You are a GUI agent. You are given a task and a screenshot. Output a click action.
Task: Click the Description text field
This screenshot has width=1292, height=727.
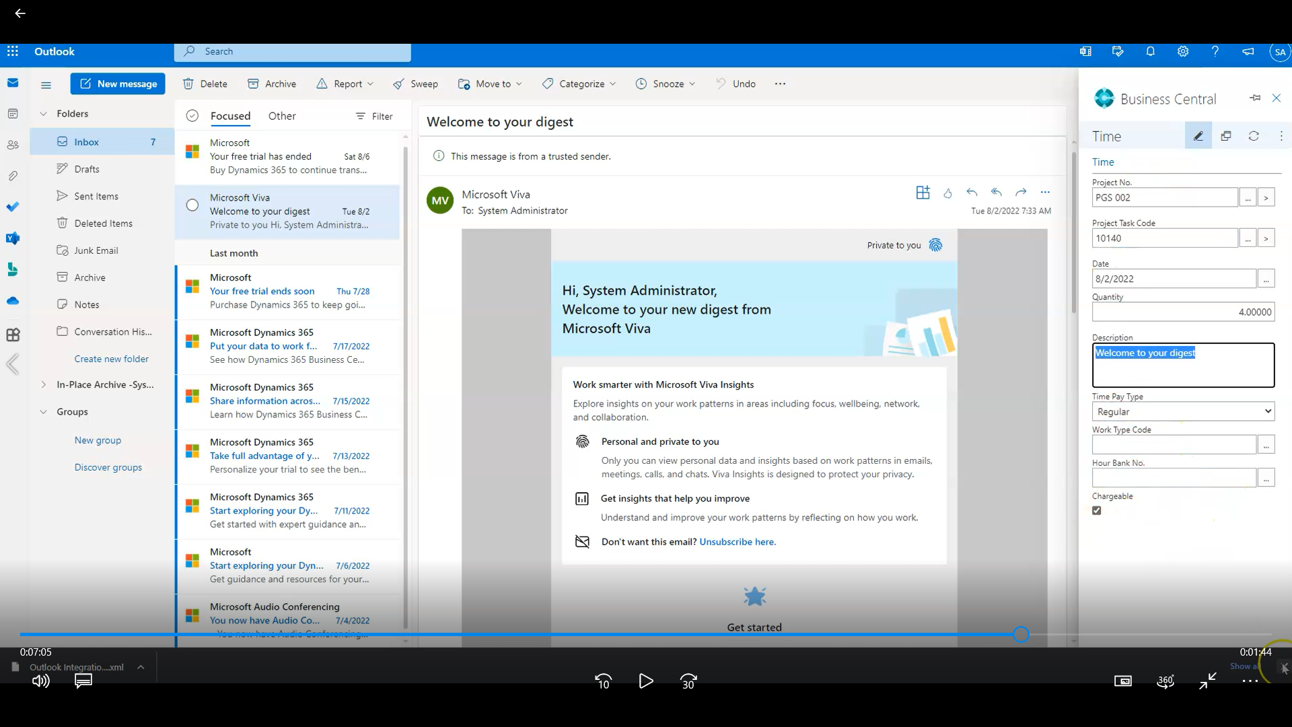1183,366
